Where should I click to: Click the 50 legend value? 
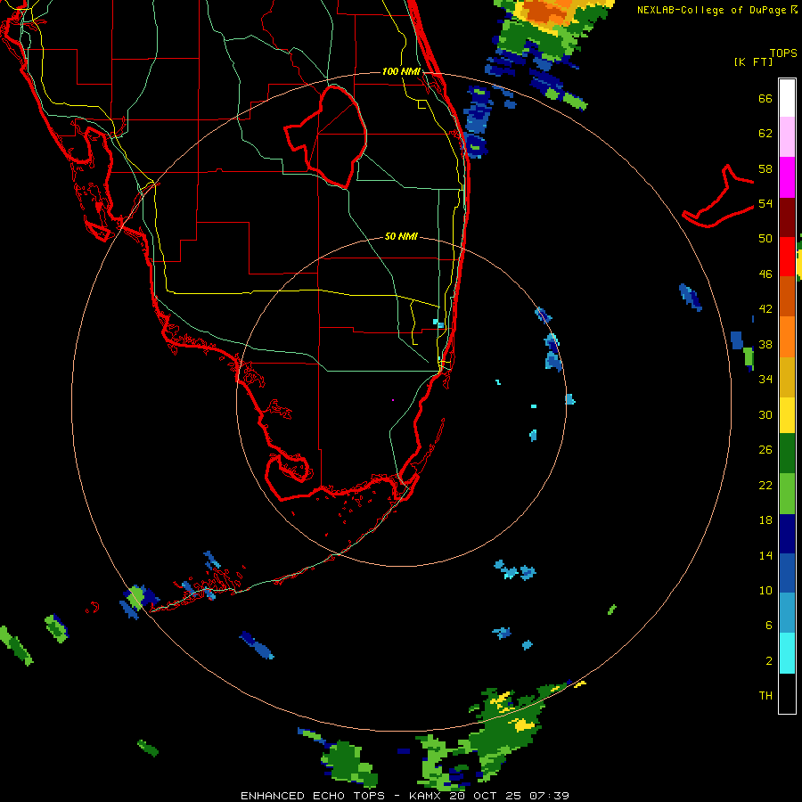[x=765, y=238]
